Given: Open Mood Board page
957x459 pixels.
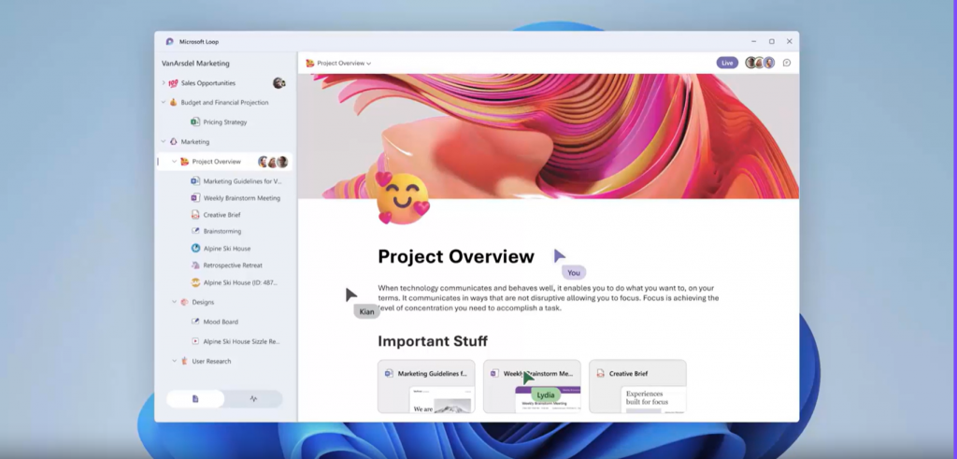Looking at the screenshot, I should [x=221, y=322].
